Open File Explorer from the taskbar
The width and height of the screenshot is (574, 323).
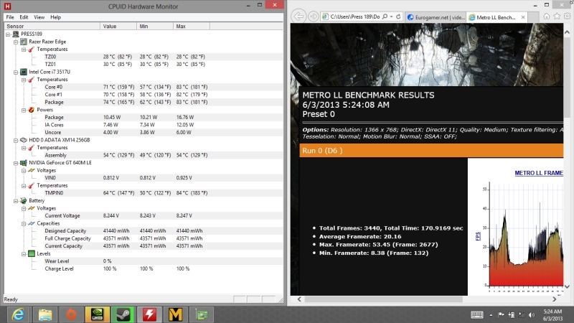click(x=45, y=314)
